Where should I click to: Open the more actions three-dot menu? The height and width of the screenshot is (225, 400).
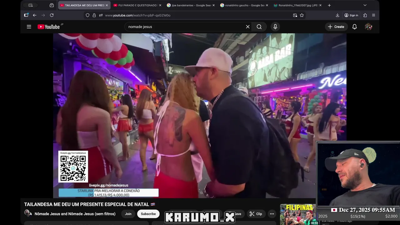tap(272, 214)
